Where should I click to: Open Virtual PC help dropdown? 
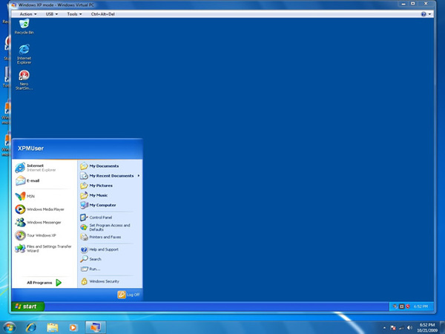426,14
